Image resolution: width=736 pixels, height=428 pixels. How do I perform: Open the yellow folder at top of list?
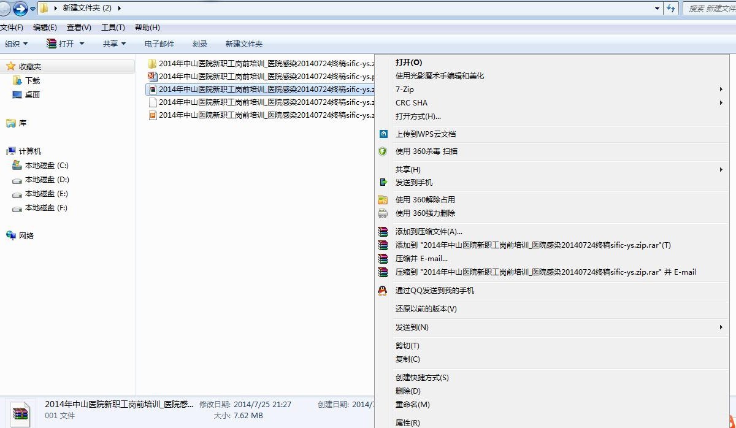pos(153,63)
